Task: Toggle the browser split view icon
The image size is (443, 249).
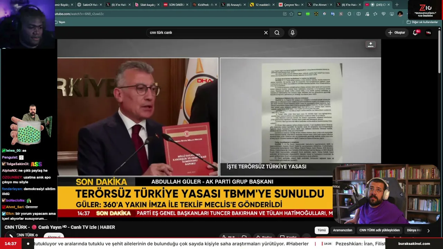Action: click(359, 14)
